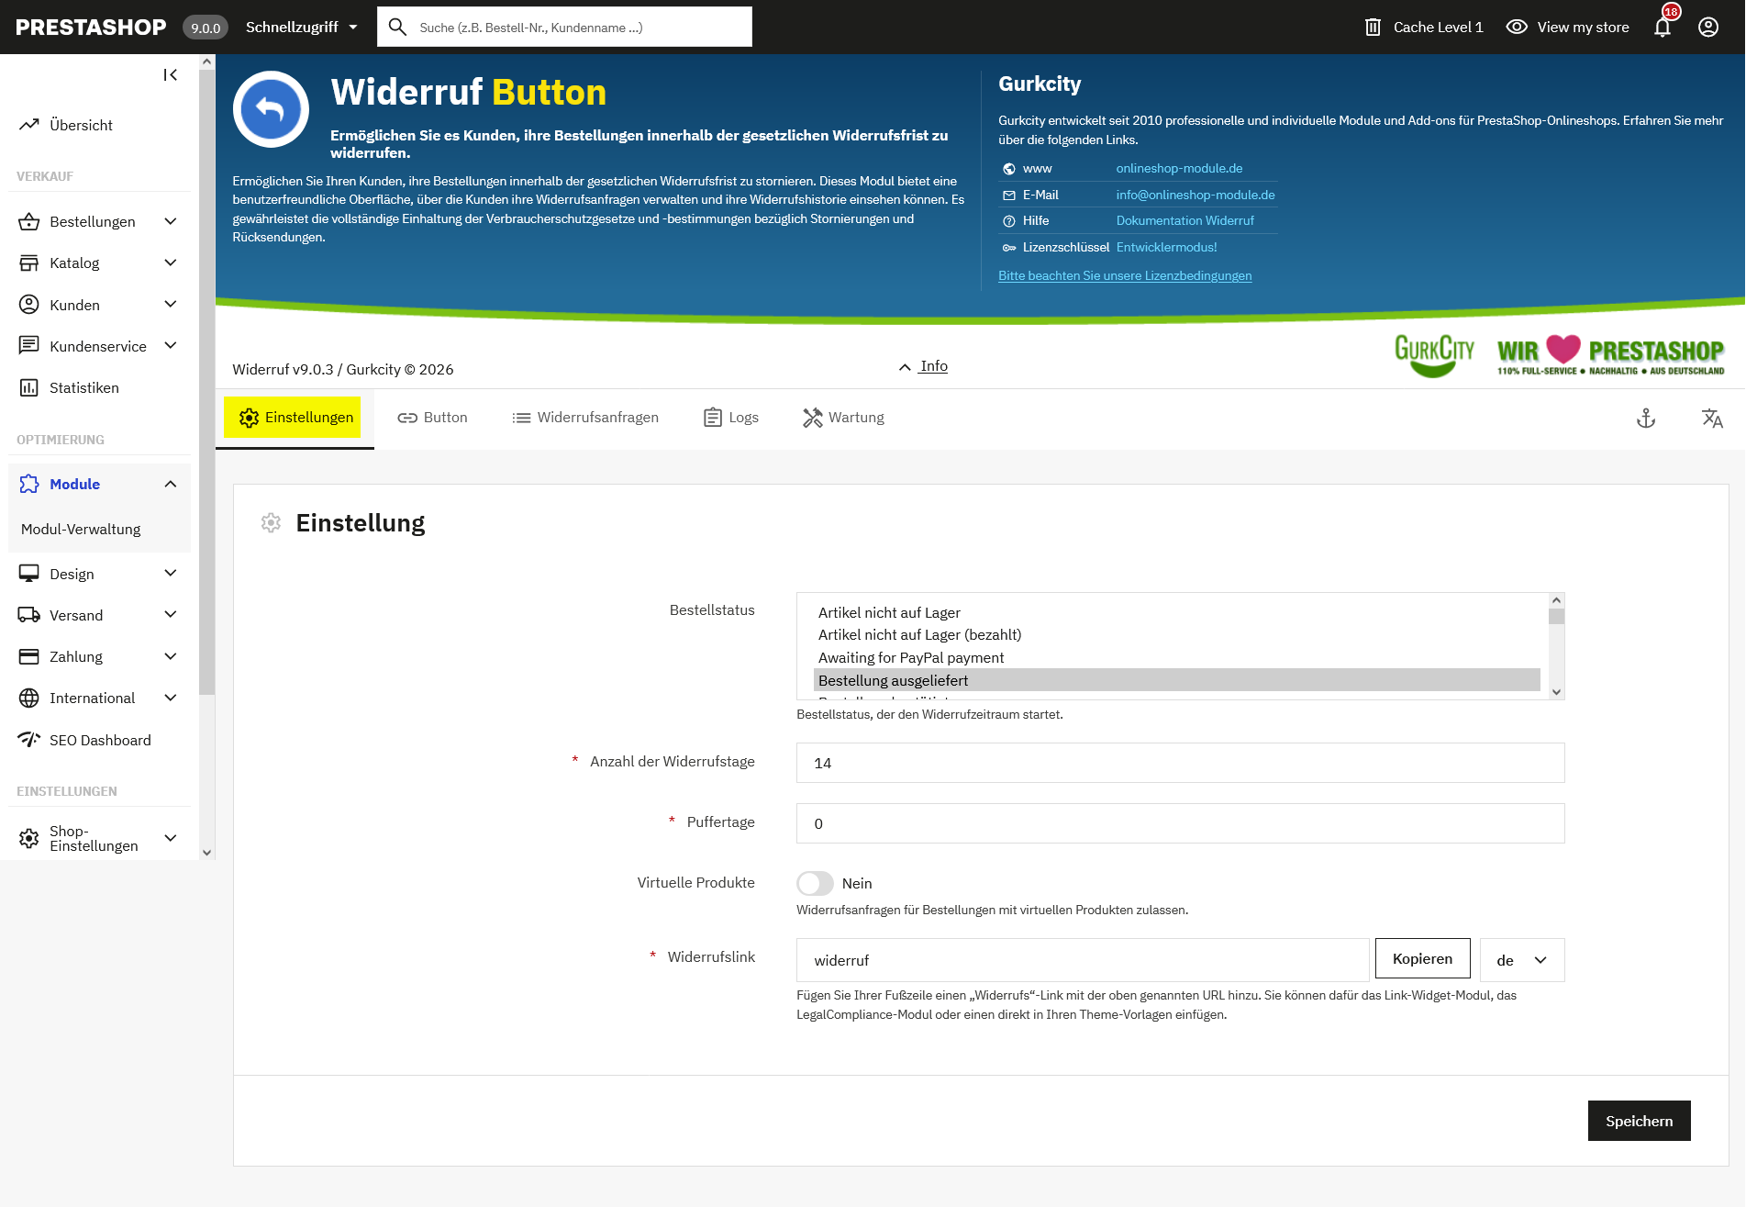Viewport: 1746px width, 1207px height.
Task: Open the user profile icon
Action: [1708, 27]
